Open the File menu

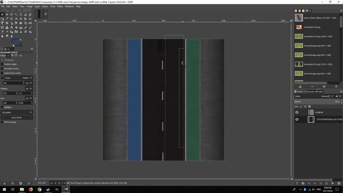click(x=3, y=6)
